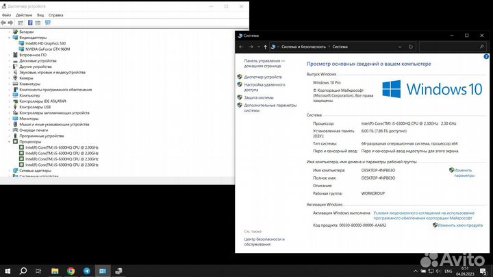
Task: Click the taskbar Search magnifier icon
Action: tap(23, 271)
